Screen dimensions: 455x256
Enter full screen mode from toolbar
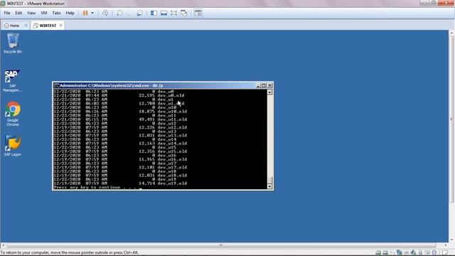tap(173, 13)
